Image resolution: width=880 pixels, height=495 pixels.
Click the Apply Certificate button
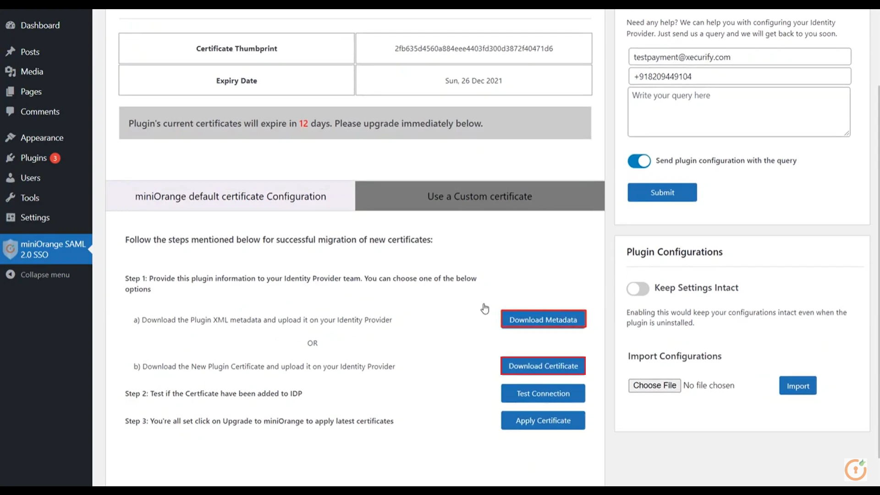point(543,420)
